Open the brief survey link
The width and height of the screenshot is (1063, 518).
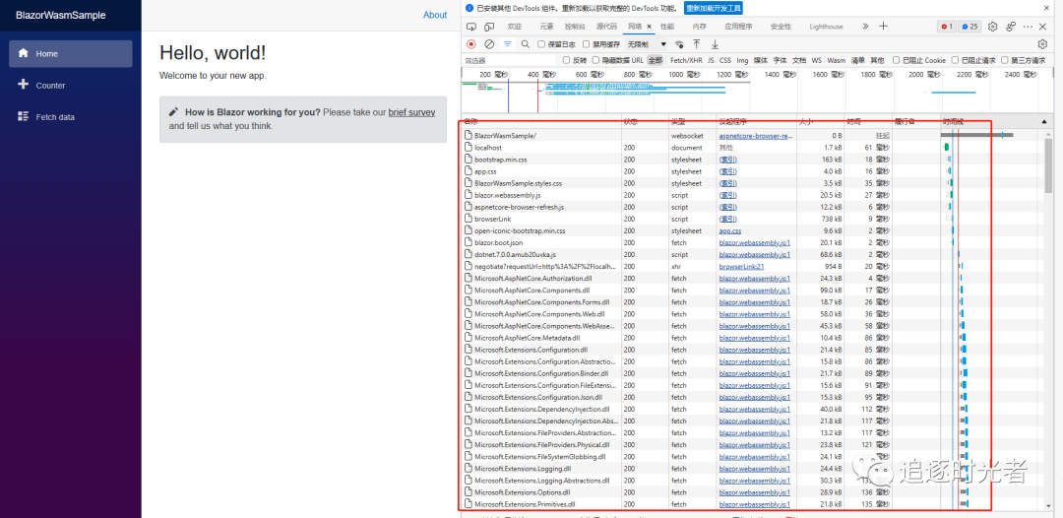[411, 112]
